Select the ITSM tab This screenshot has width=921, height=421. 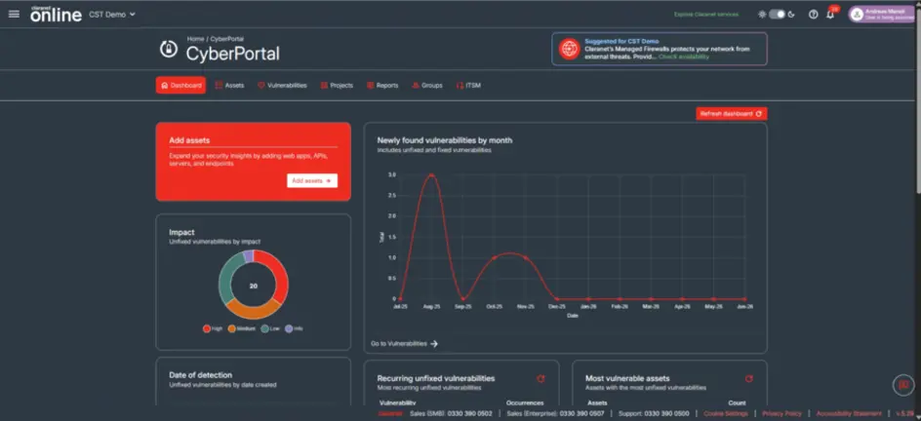click(x=468, y=86)
